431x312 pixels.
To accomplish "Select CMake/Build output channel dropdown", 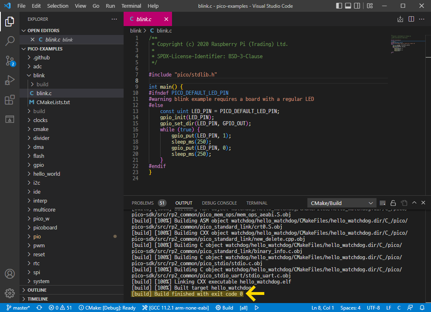I will pos(341,203).
